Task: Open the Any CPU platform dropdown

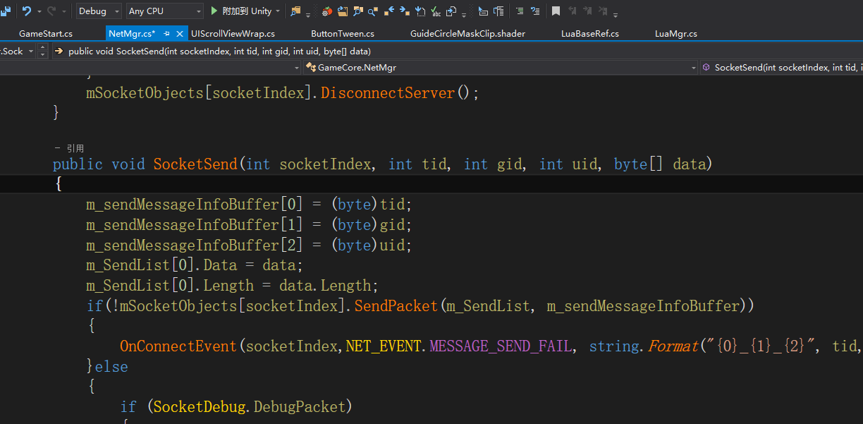Action: click(164, 11)
